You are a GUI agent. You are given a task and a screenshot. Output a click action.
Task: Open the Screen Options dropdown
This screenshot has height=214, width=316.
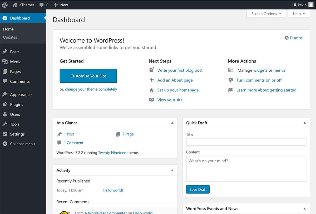(266, 14)
